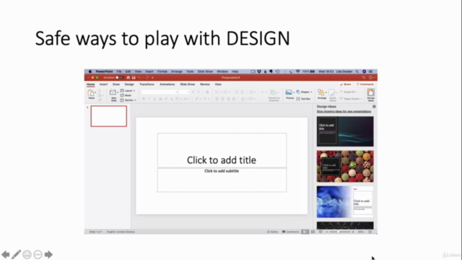
Task: Click the zoom slider in status bar
Action: click(x=340, y=232)
